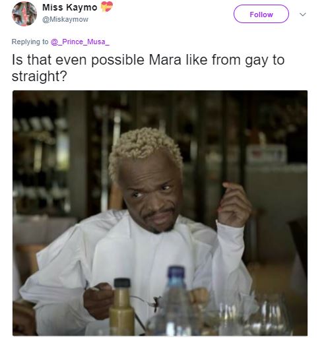Open the @_Prince_Musa_ mention link

point(80,42)
